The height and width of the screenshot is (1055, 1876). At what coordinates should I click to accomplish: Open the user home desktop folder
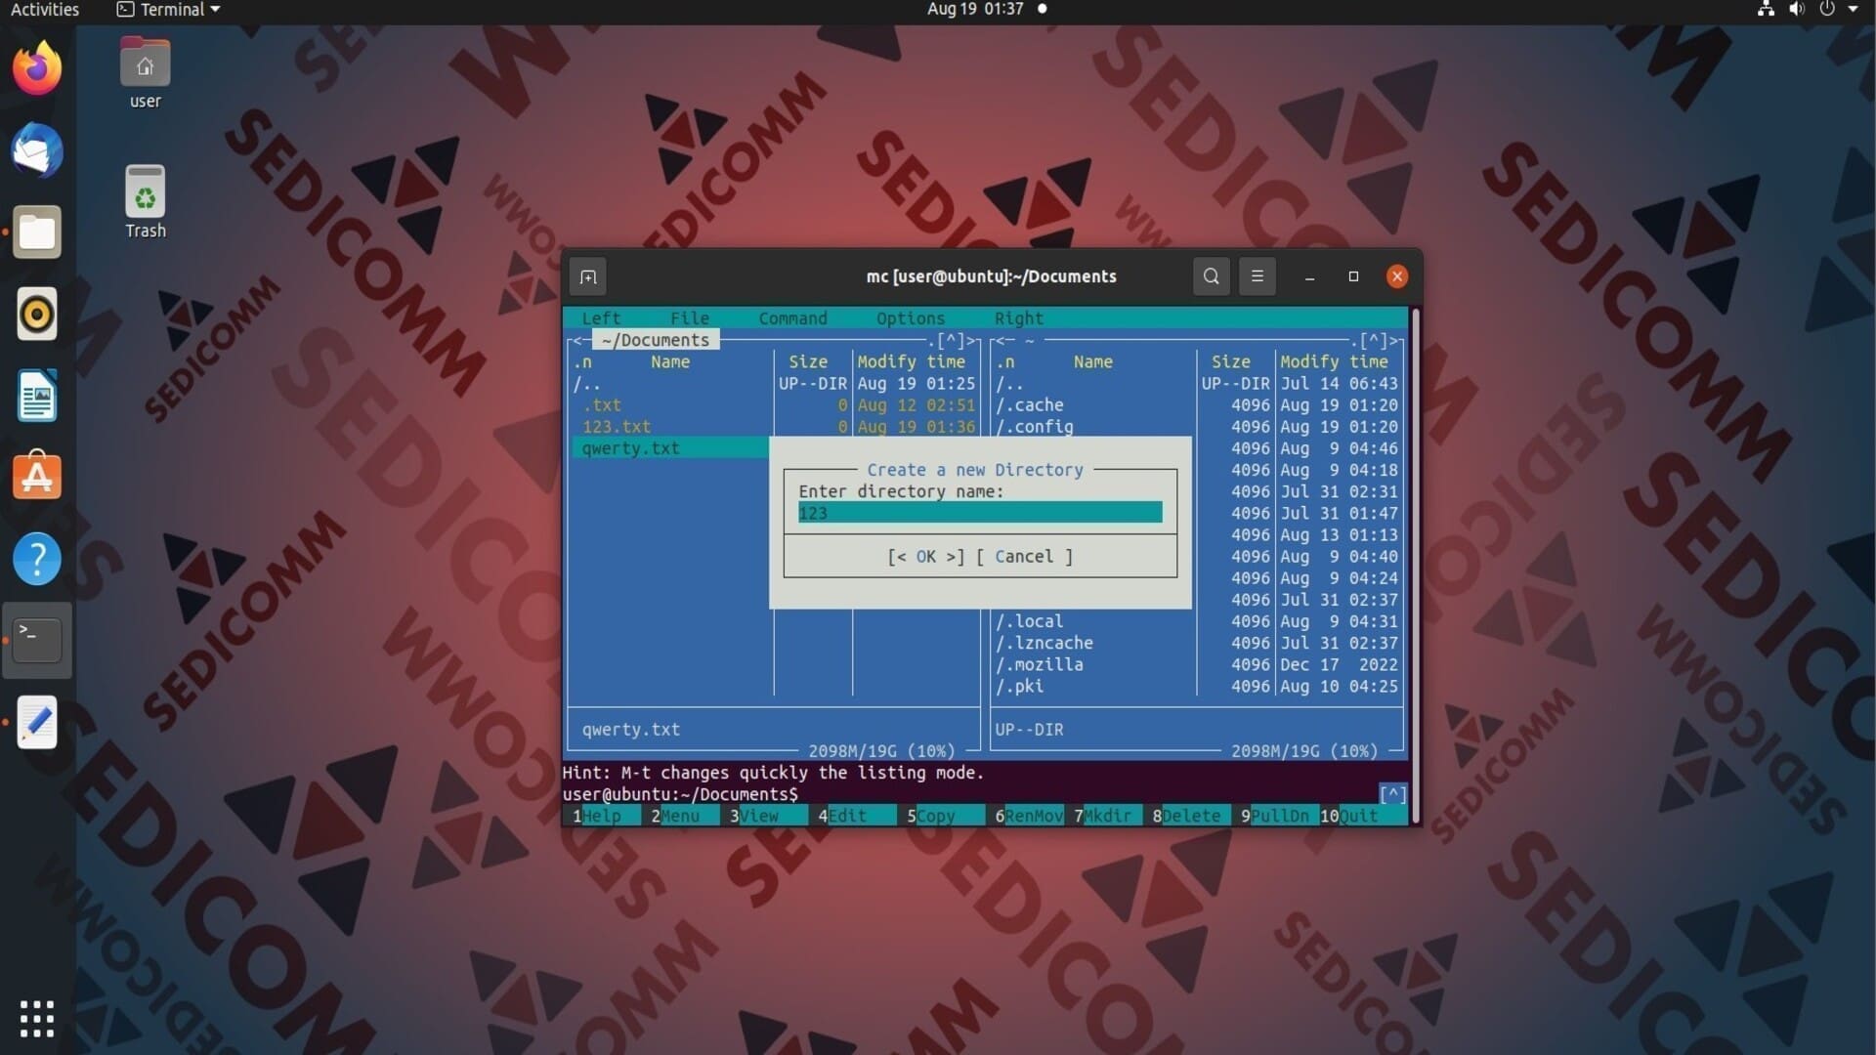145,73
